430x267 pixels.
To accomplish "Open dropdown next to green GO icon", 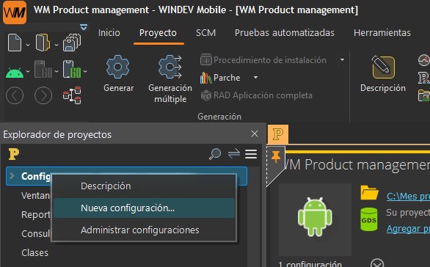I will (x=85, y=71).
